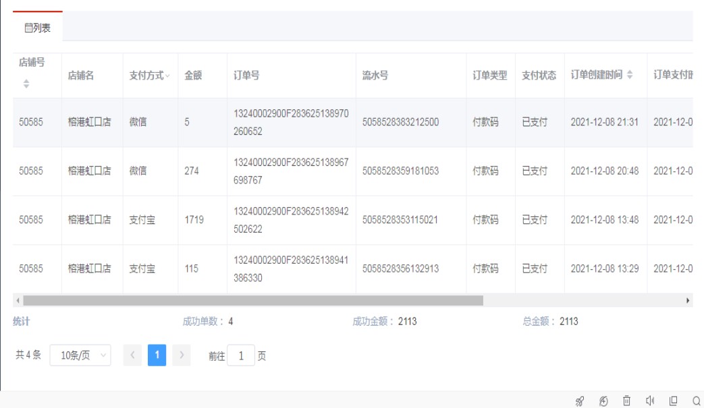Click the trash can icon in status bar
This screenshot has width=704, height=408.
click(626, 401)
